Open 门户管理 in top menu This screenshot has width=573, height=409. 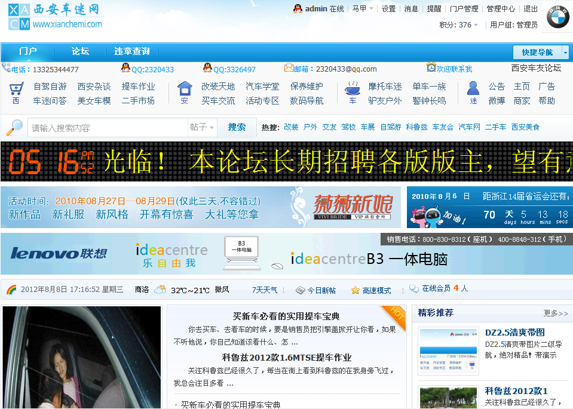[x=464, y=9]
